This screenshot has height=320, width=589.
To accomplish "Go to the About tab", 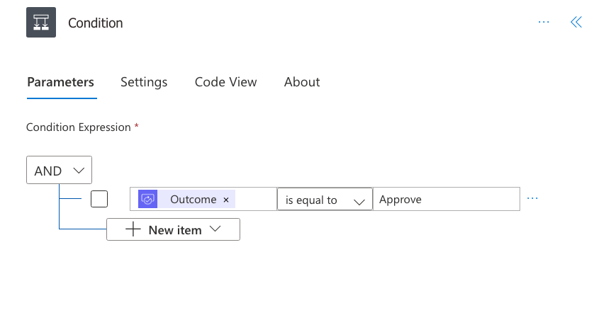I will pos(302,82).
